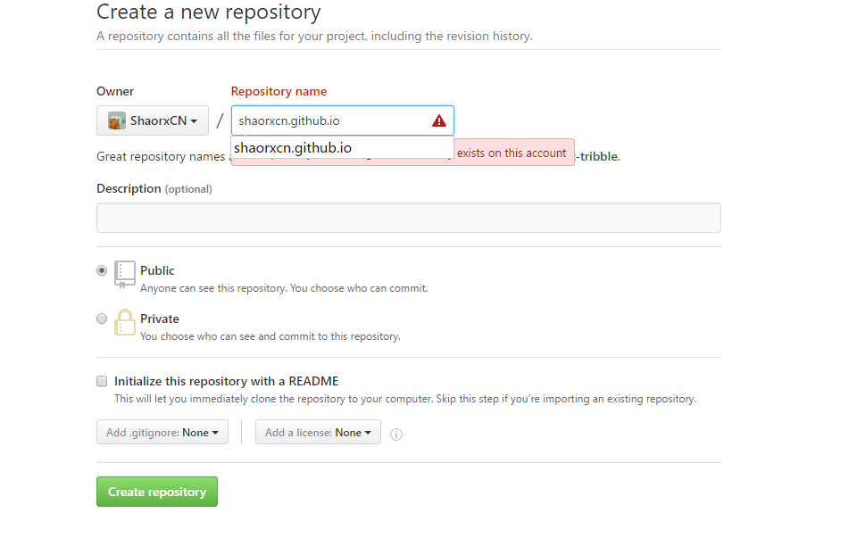The width and height of the screenshot is (857, 538).
Task: Click the Private lock icon
Action: point(125,322)
